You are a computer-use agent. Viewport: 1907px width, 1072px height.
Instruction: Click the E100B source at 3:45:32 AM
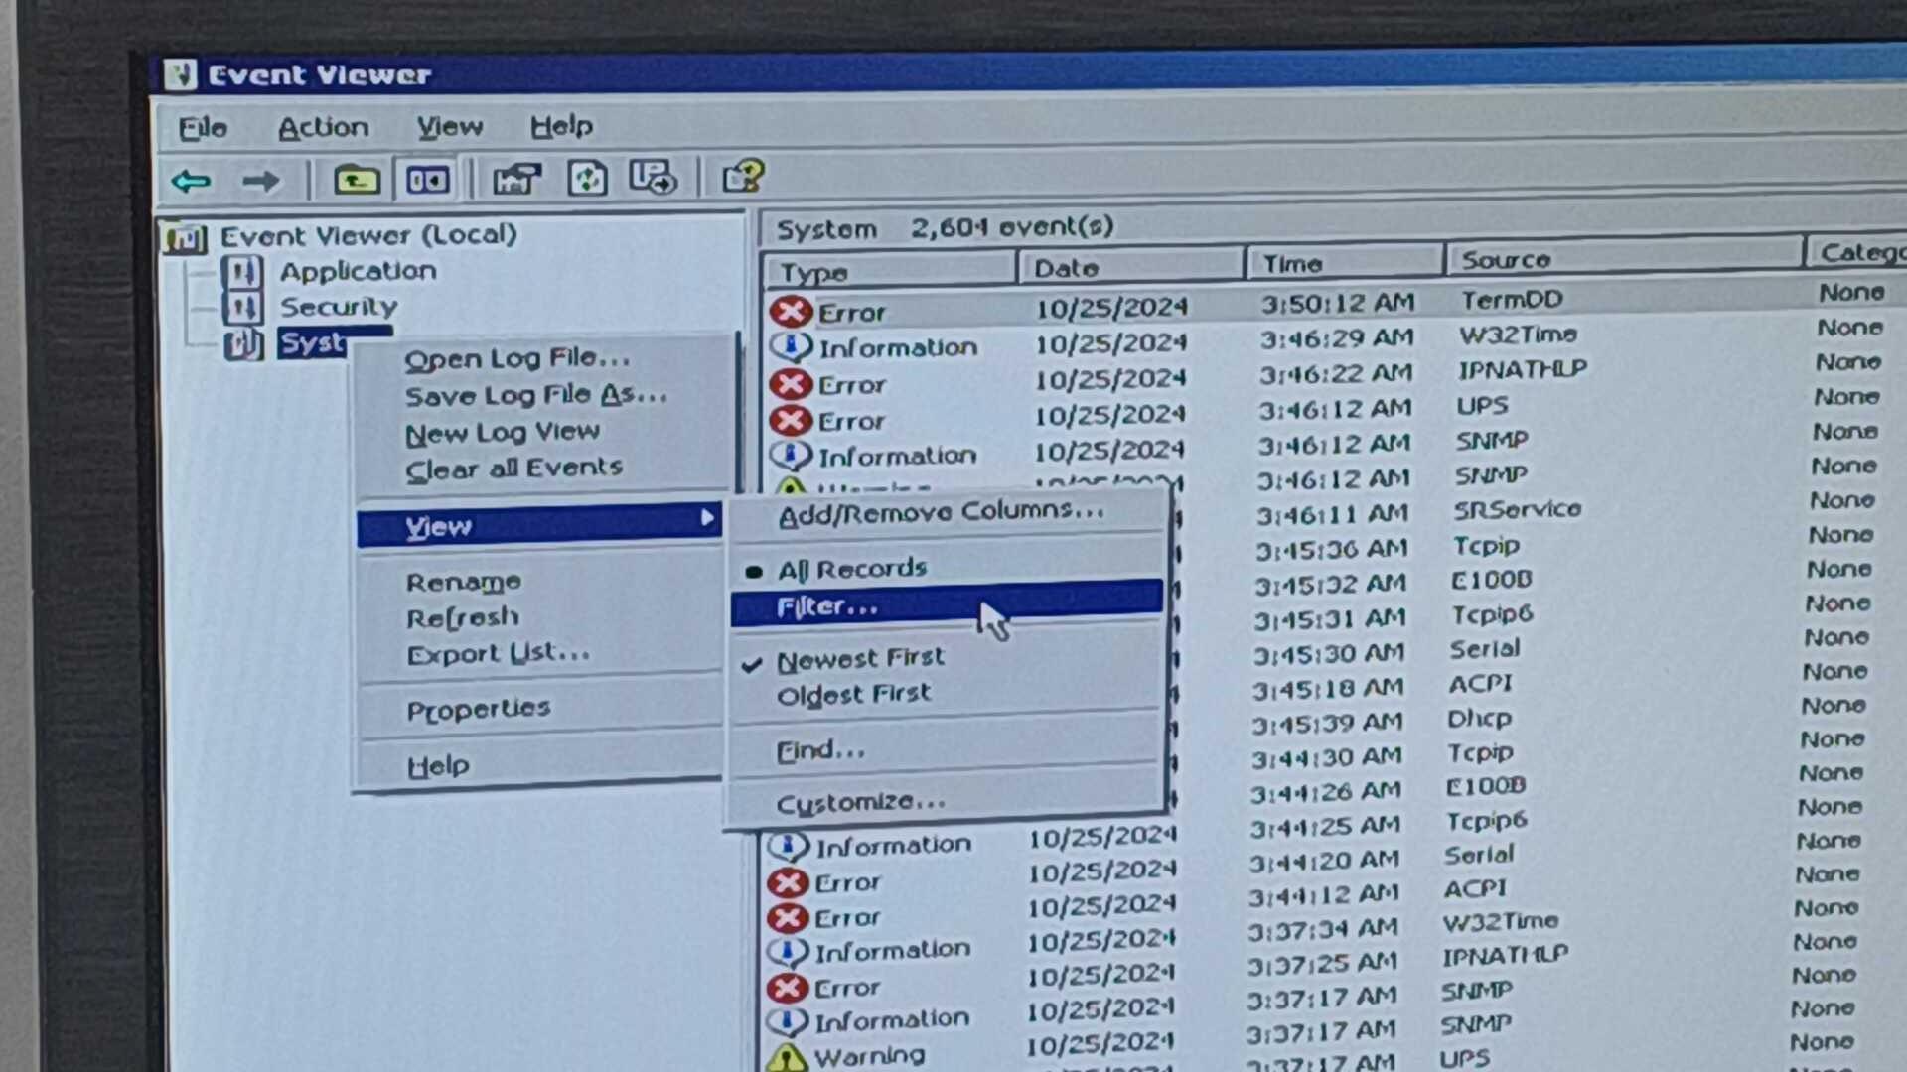point(1491,580)
